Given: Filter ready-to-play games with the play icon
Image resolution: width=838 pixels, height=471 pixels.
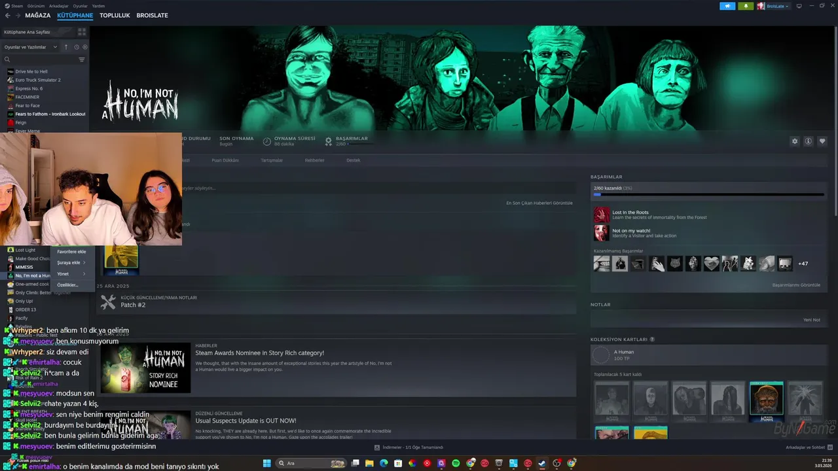Looking at the screenshot, I should point(85,47).
